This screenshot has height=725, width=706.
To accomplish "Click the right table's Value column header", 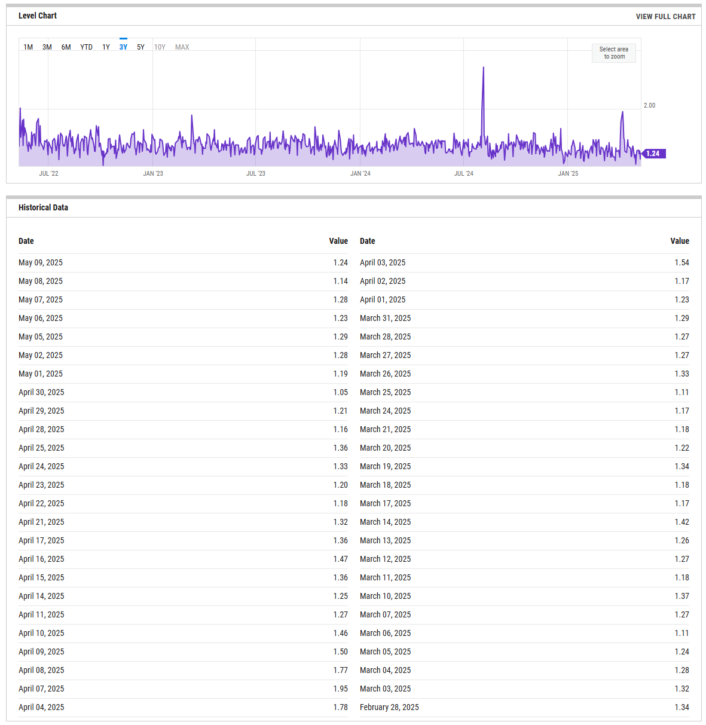I will 680,241.
